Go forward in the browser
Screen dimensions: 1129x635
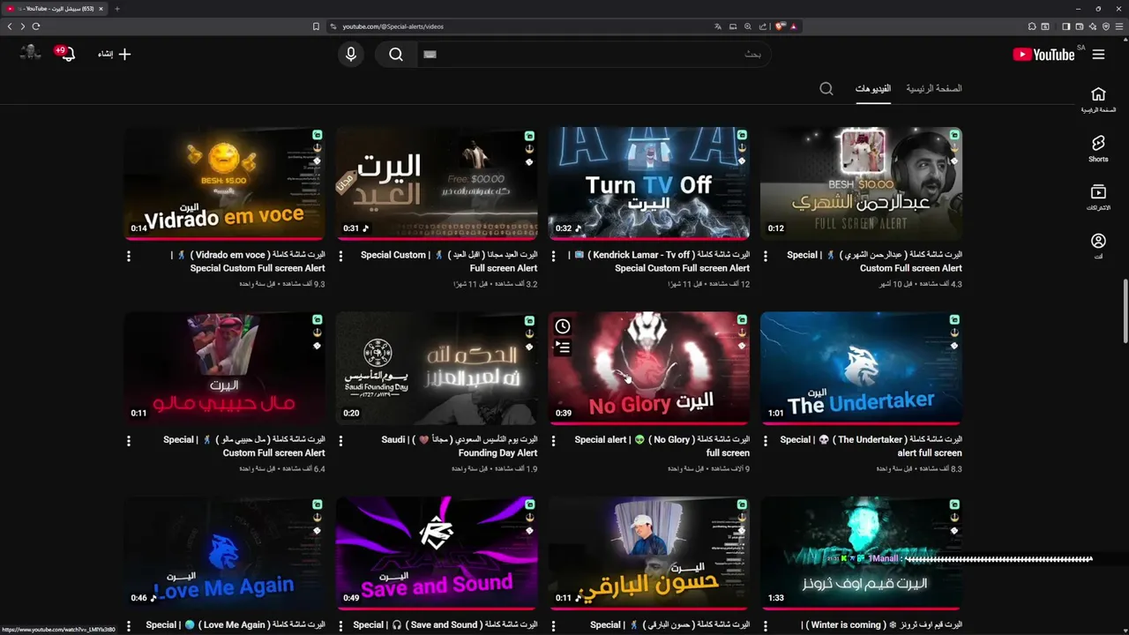point(23,26)
